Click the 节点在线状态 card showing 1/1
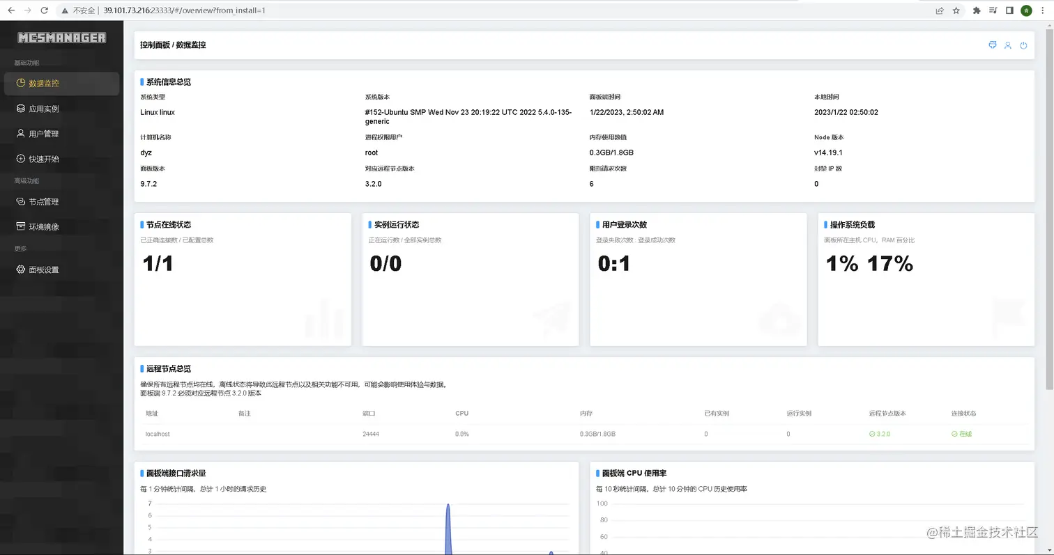 click(243, 279)
